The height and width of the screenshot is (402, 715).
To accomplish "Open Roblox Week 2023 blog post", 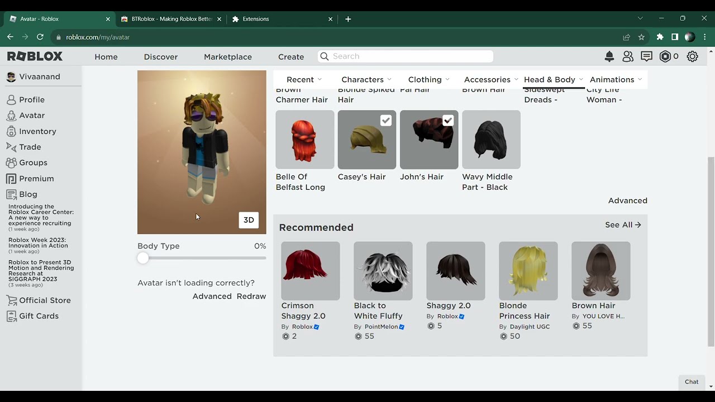I will [38, 243].
